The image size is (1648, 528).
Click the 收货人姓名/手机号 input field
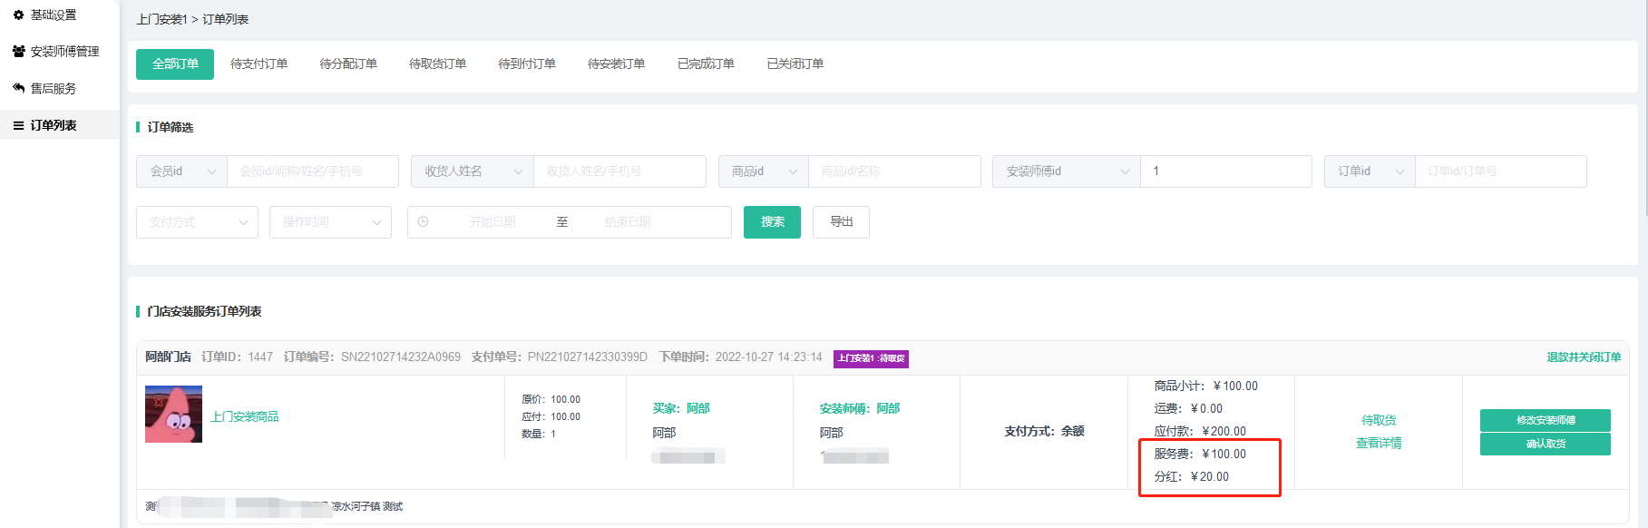[x=619, y=171]
